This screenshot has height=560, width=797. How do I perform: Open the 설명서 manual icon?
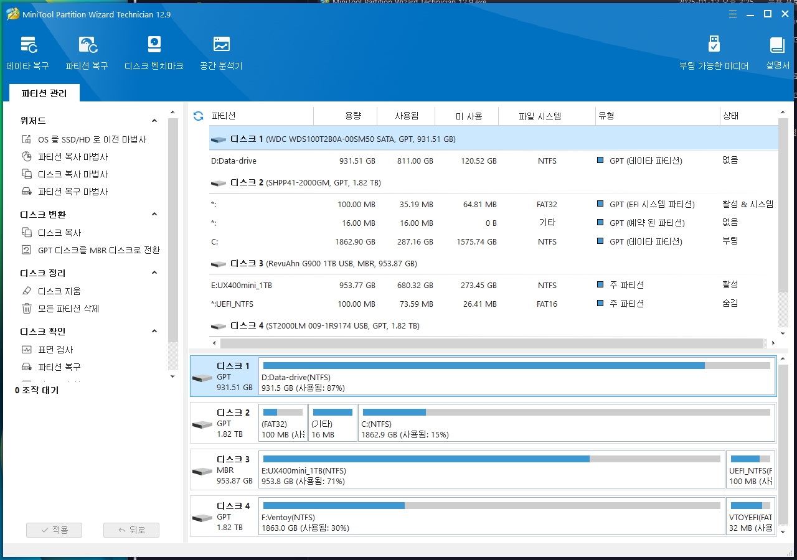[x=777, y=53]
